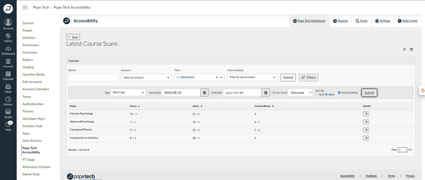The height and width of the screenshot is (180, 425).
Task: Click the Conceptual Physics course name
Action: (81, 130)
